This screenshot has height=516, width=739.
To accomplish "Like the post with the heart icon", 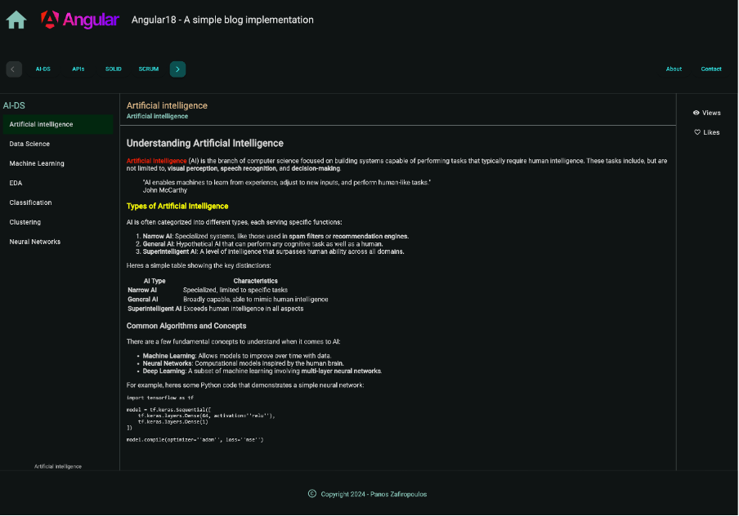I will click(x=697, y=132).
